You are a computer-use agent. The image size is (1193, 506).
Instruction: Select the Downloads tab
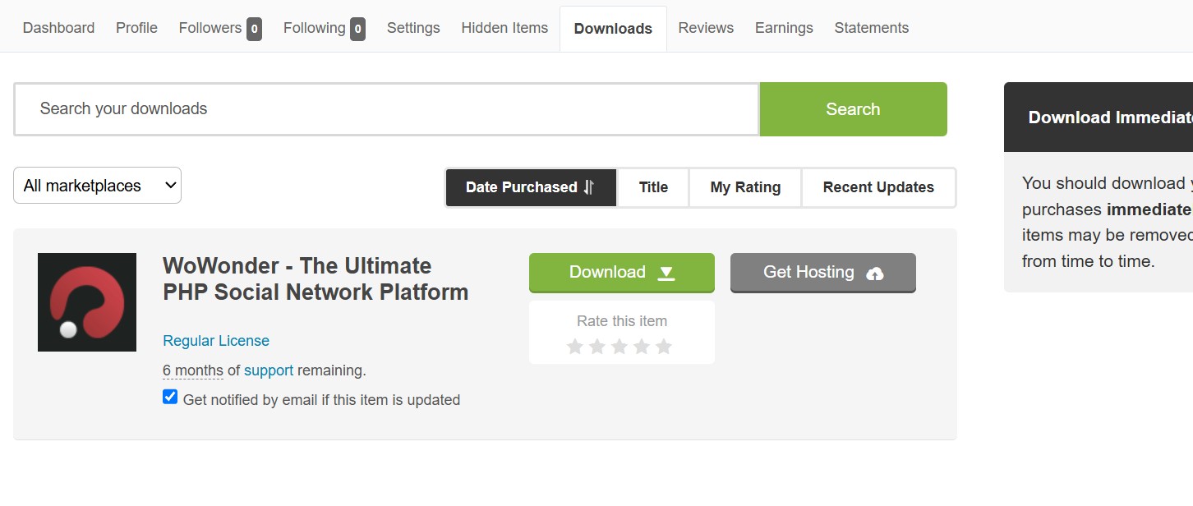613,29
